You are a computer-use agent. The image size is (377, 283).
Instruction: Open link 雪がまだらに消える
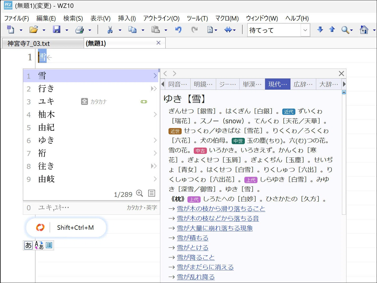point(205,267)
